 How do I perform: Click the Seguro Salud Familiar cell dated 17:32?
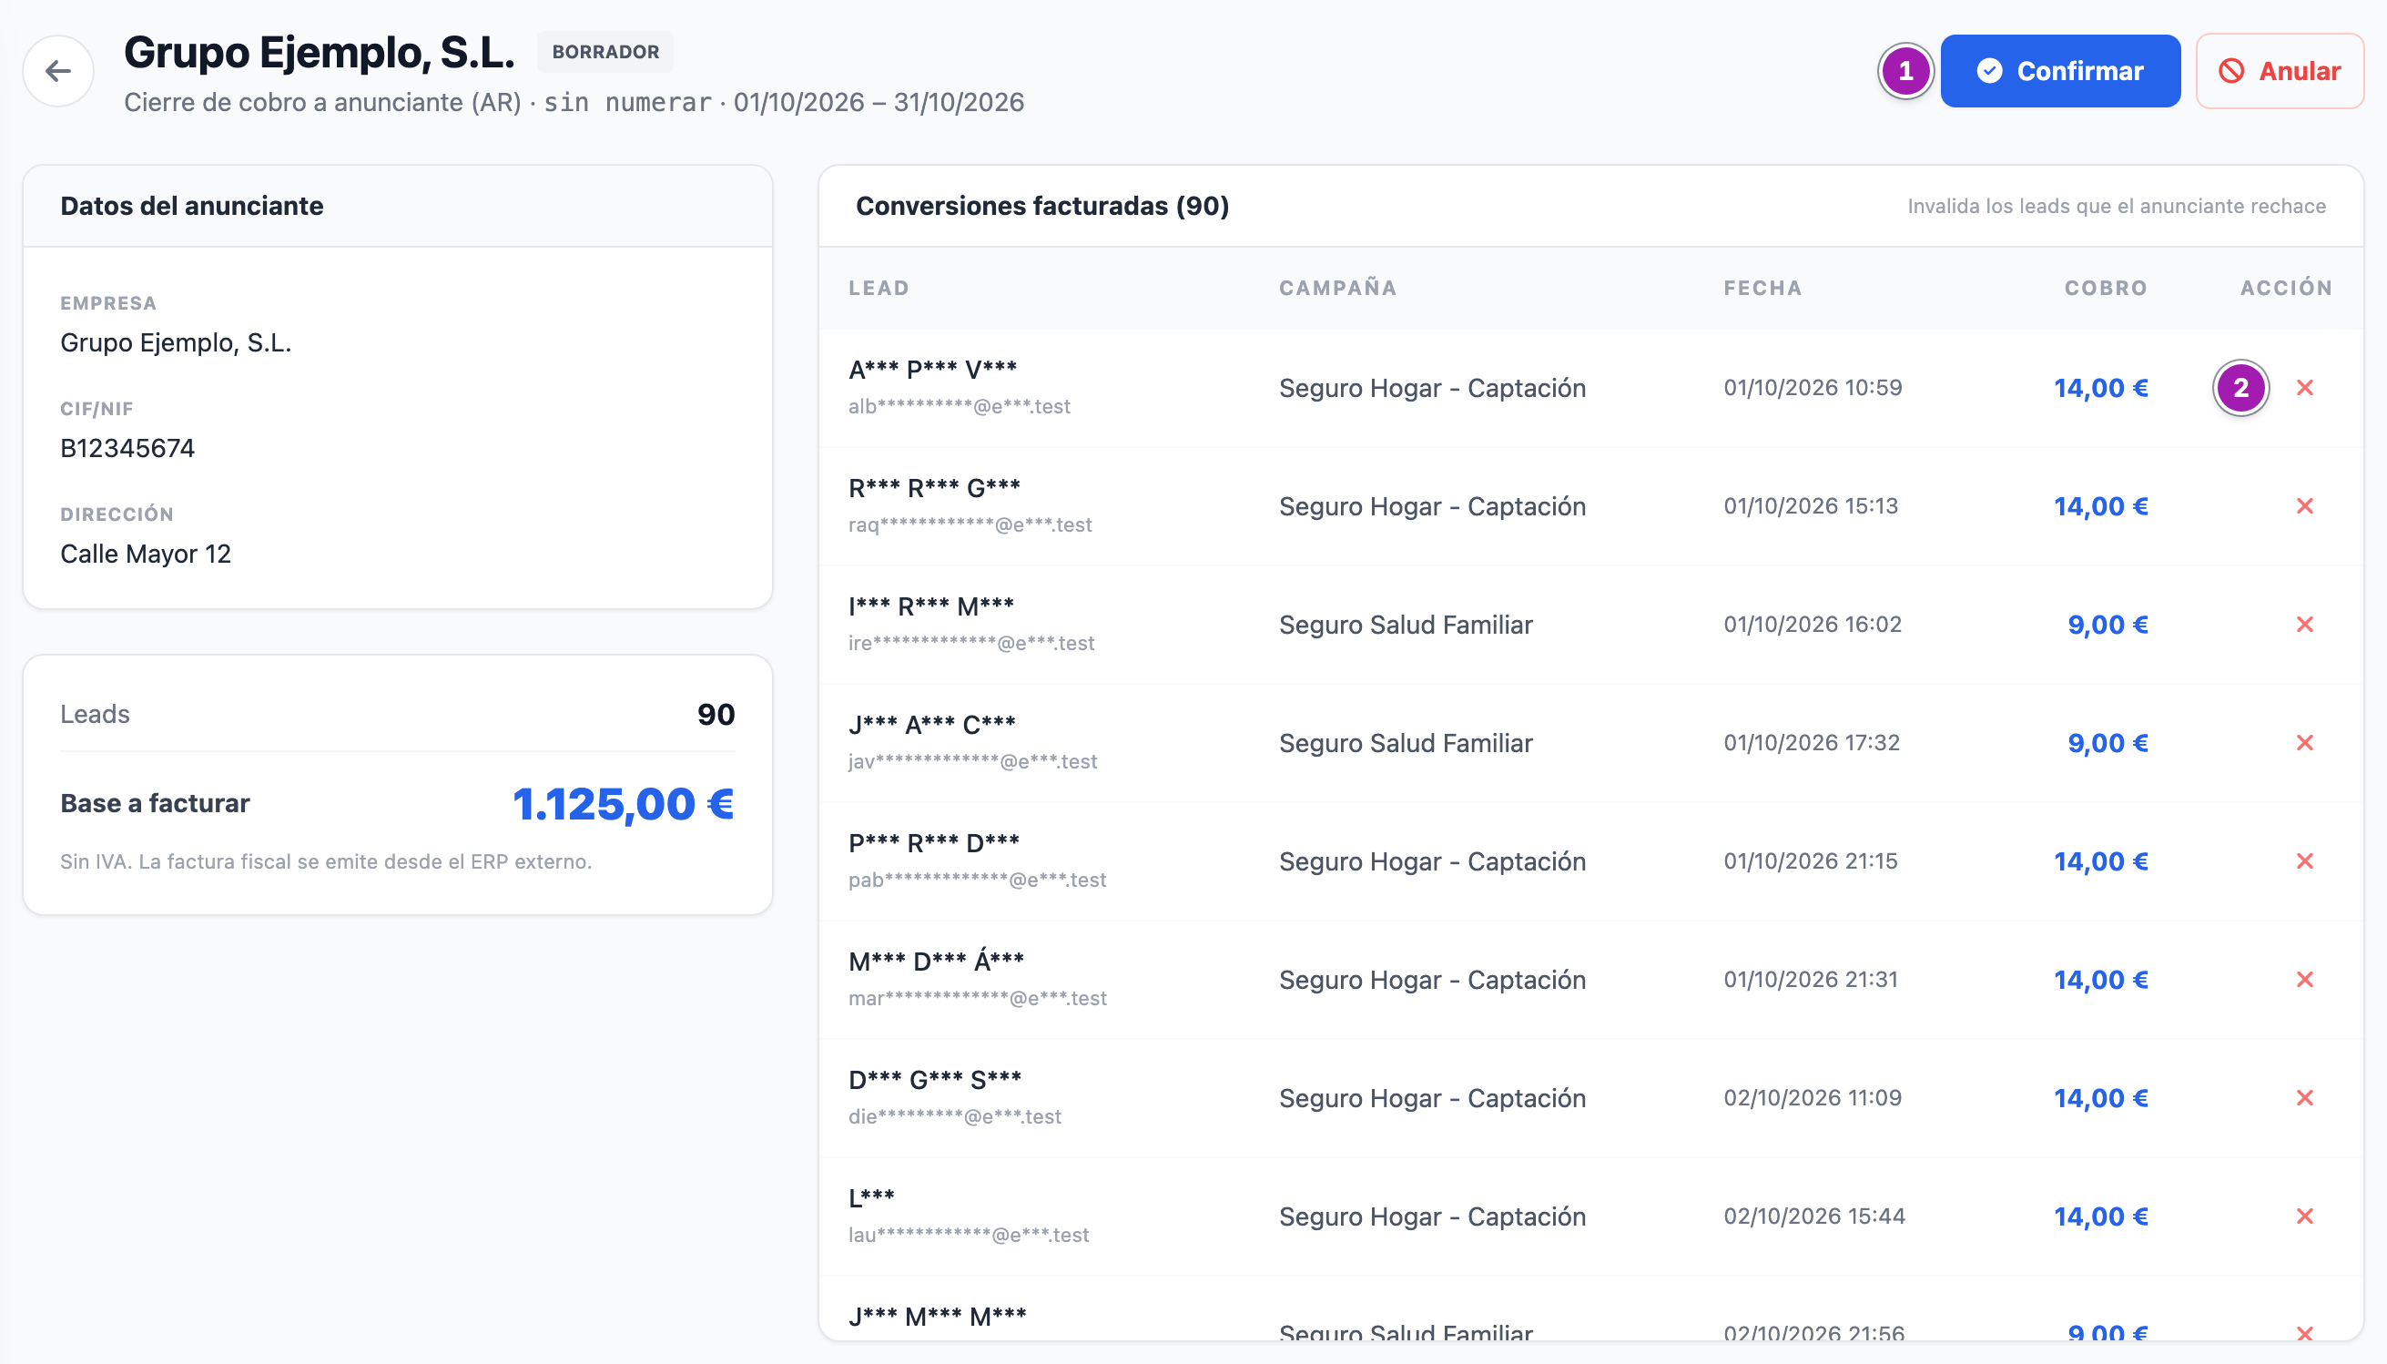(x=1406, y=743)
